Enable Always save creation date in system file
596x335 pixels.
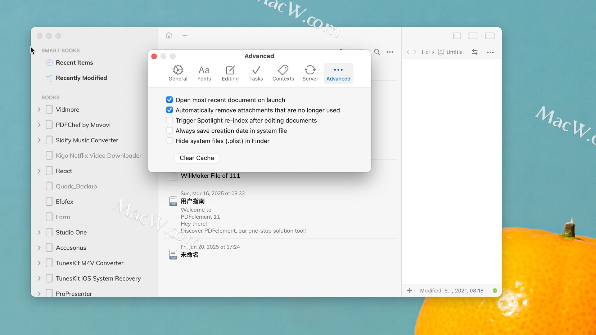point(169,130)
